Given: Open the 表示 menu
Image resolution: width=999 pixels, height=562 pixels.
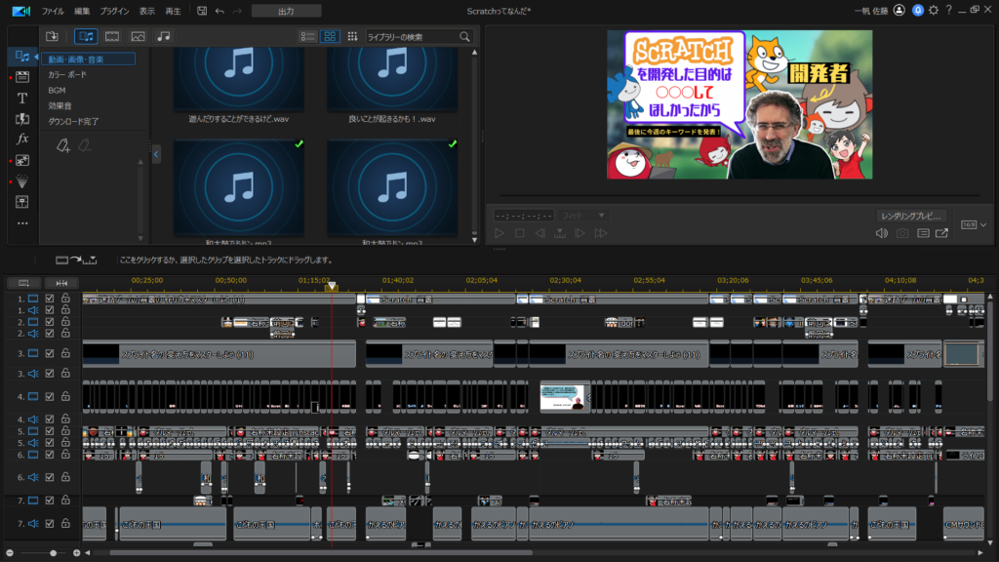Looking at the screenshot, I should (x=147, y=12).
